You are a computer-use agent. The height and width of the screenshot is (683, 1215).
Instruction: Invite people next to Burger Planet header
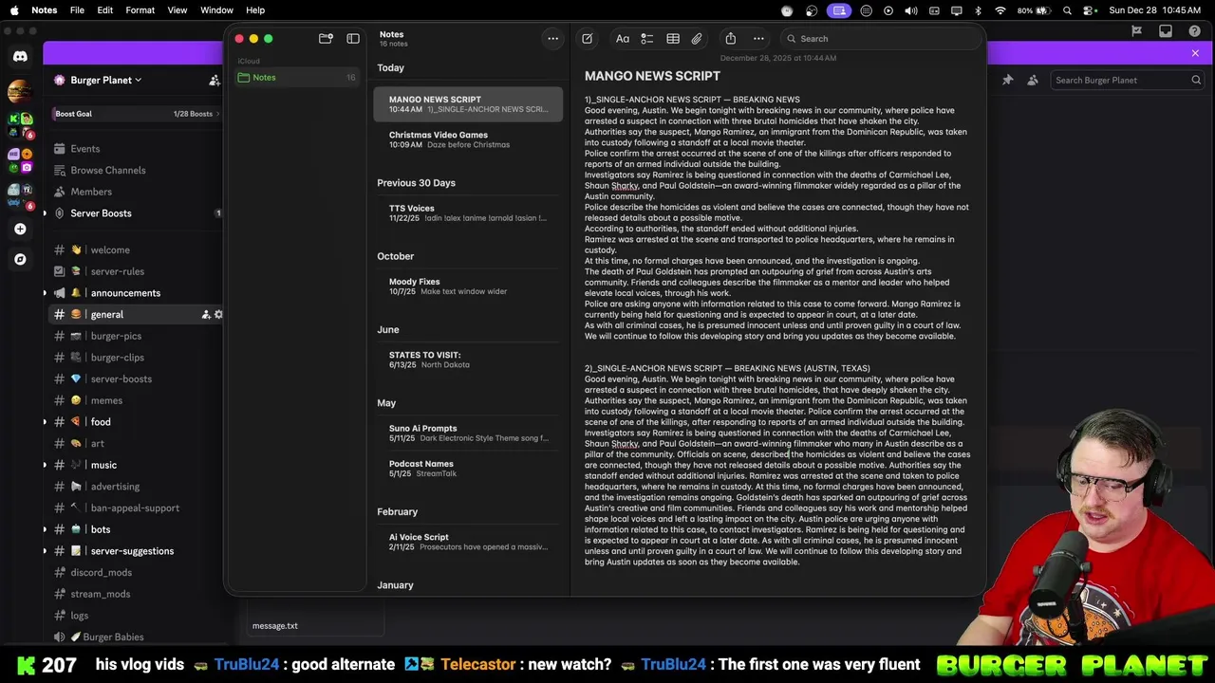214,81
